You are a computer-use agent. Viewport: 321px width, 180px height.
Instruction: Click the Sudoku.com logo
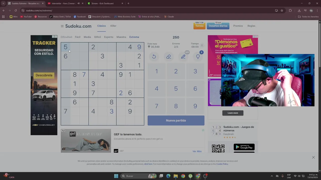pos(78,26)
